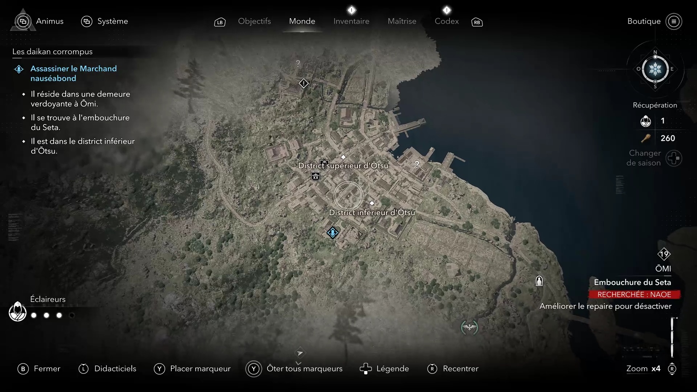
Task: Open the Boutique menu icon
Action: click(674, 21)
